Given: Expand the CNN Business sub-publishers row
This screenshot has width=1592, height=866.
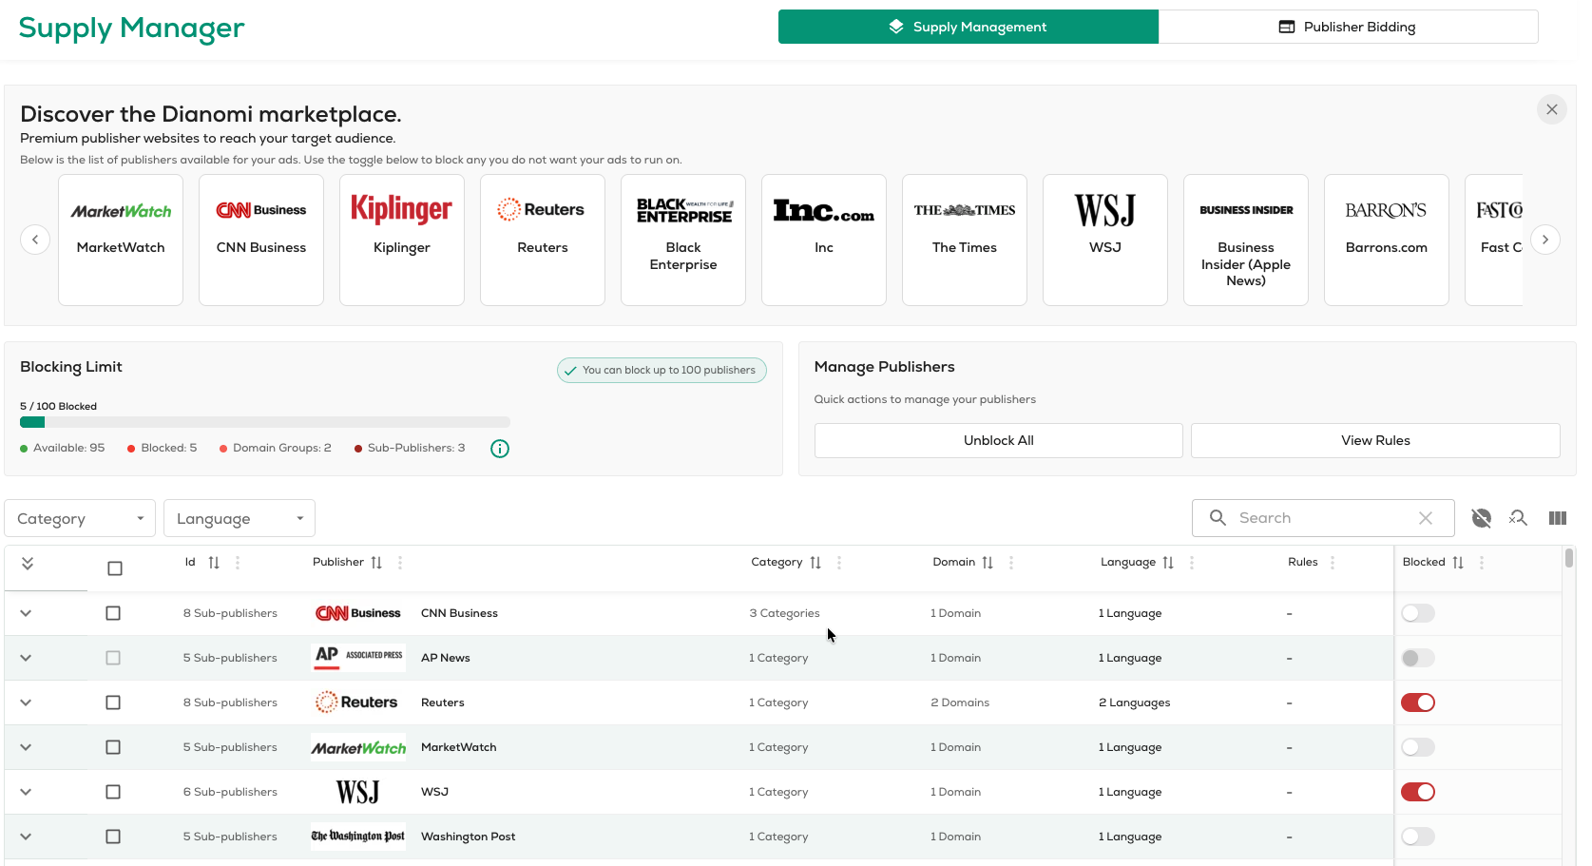Looking at the screenshot, I should pos(26,613).
